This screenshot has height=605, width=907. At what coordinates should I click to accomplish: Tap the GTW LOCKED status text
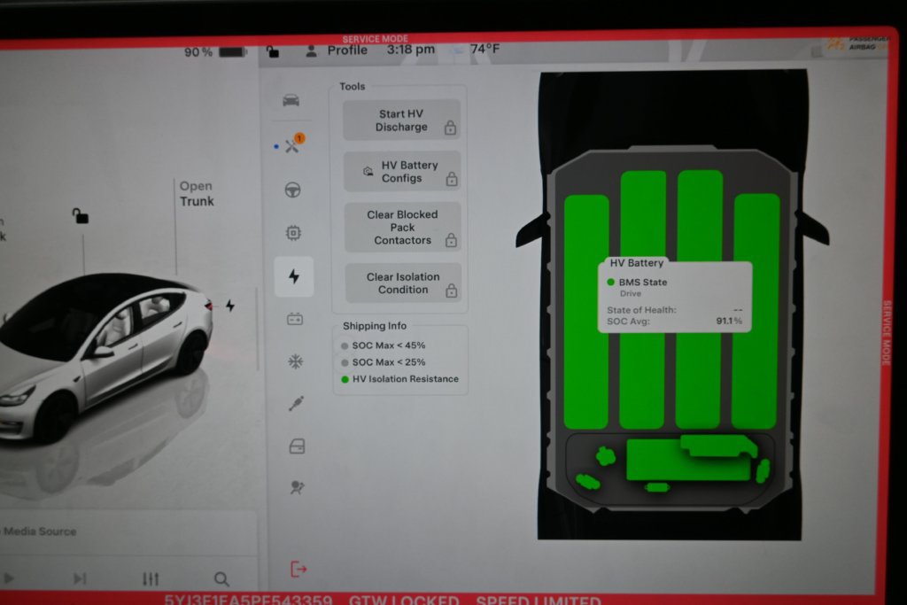[404, 599]
